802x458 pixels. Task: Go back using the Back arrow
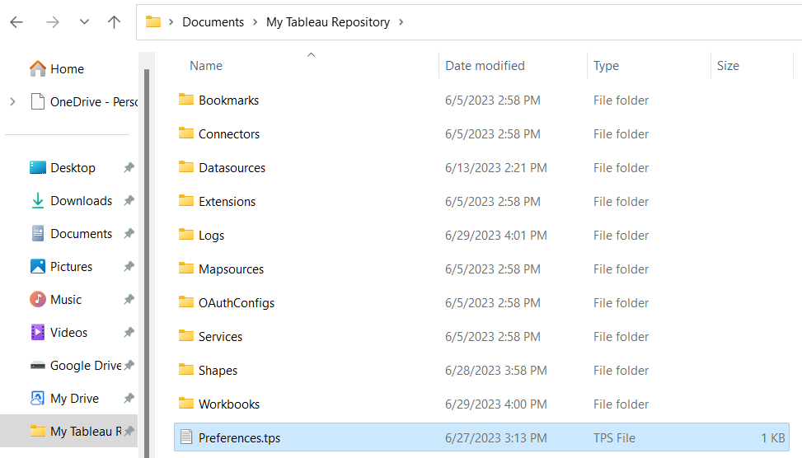[16, 22]
